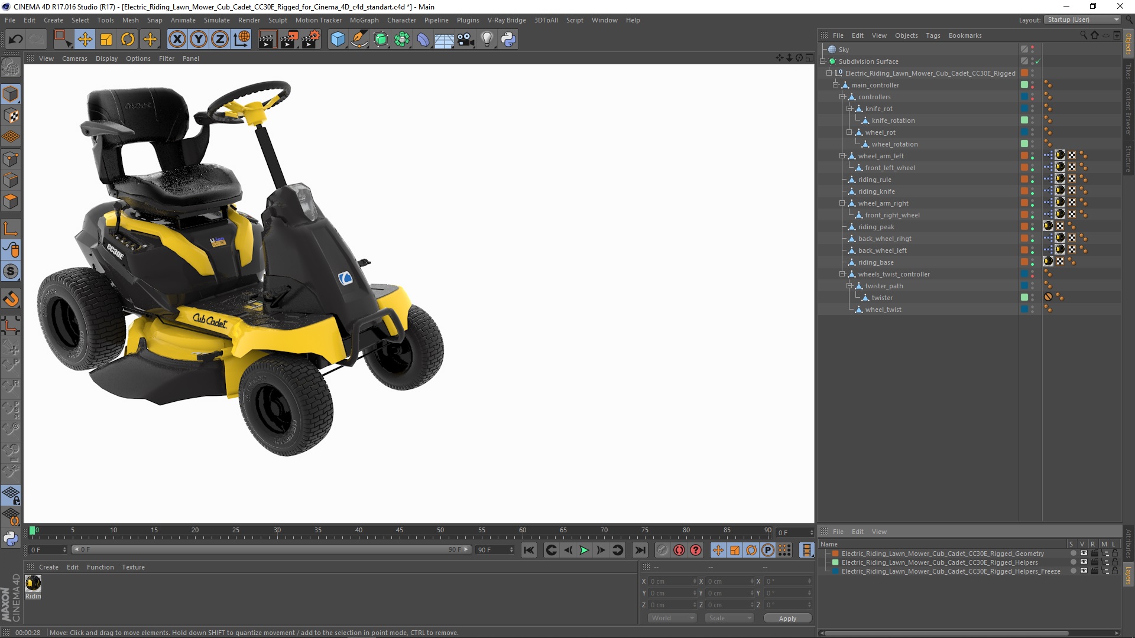
Task: Open the V-Ray Bridge menu
Action: coord(507,20)
